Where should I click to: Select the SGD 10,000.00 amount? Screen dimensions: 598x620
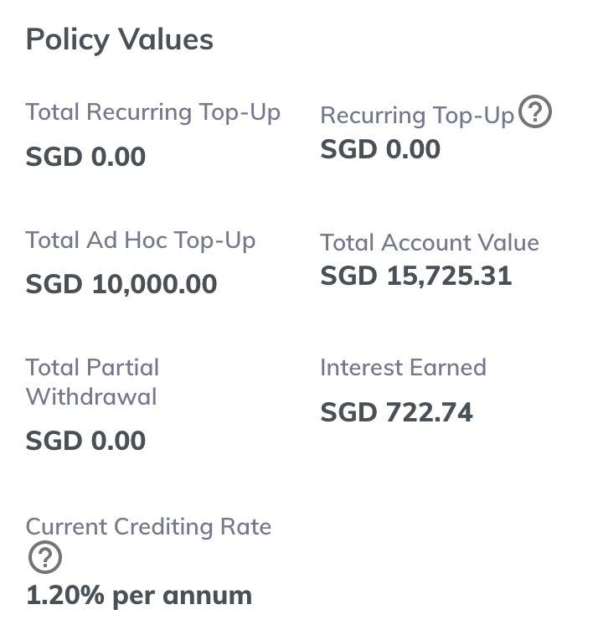click(121, 284)
